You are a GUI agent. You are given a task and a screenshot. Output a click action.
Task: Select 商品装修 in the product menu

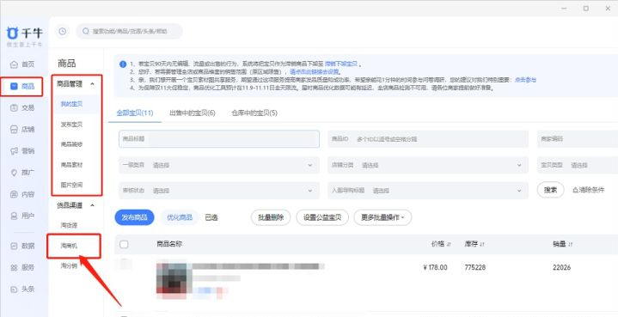(x=71, y=144)
